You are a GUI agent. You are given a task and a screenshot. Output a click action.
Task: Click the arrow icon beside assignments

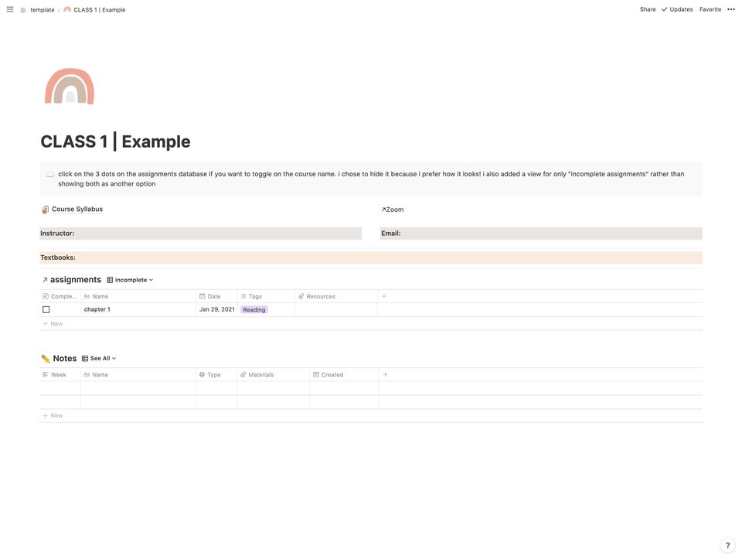click(x=45, y=280)
